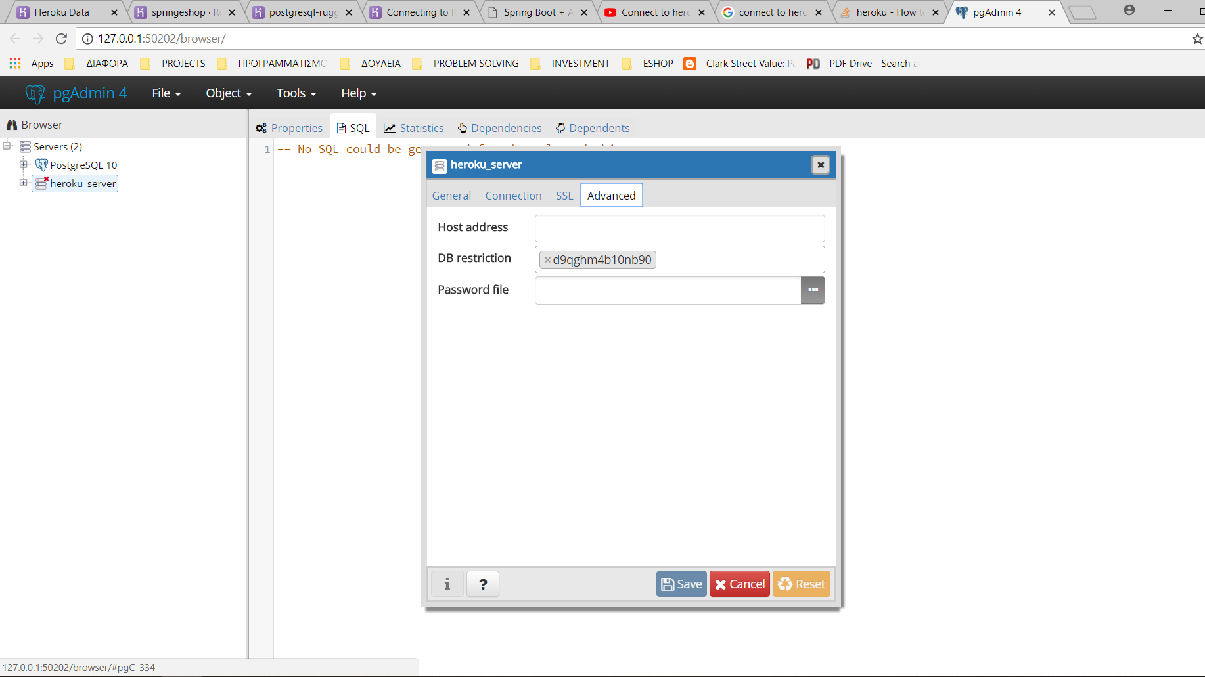Focus the Password file field
1205x677 pixels.
tap(668, 290)
